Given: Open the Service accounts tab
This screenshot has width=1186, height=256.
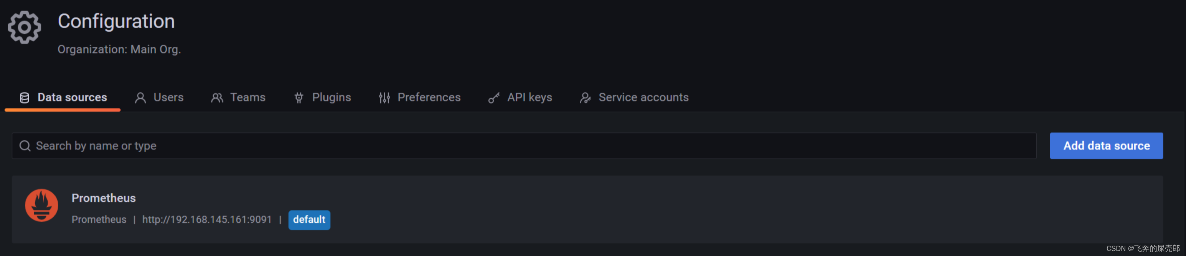Looking at the screenshot, I should 634,97.
